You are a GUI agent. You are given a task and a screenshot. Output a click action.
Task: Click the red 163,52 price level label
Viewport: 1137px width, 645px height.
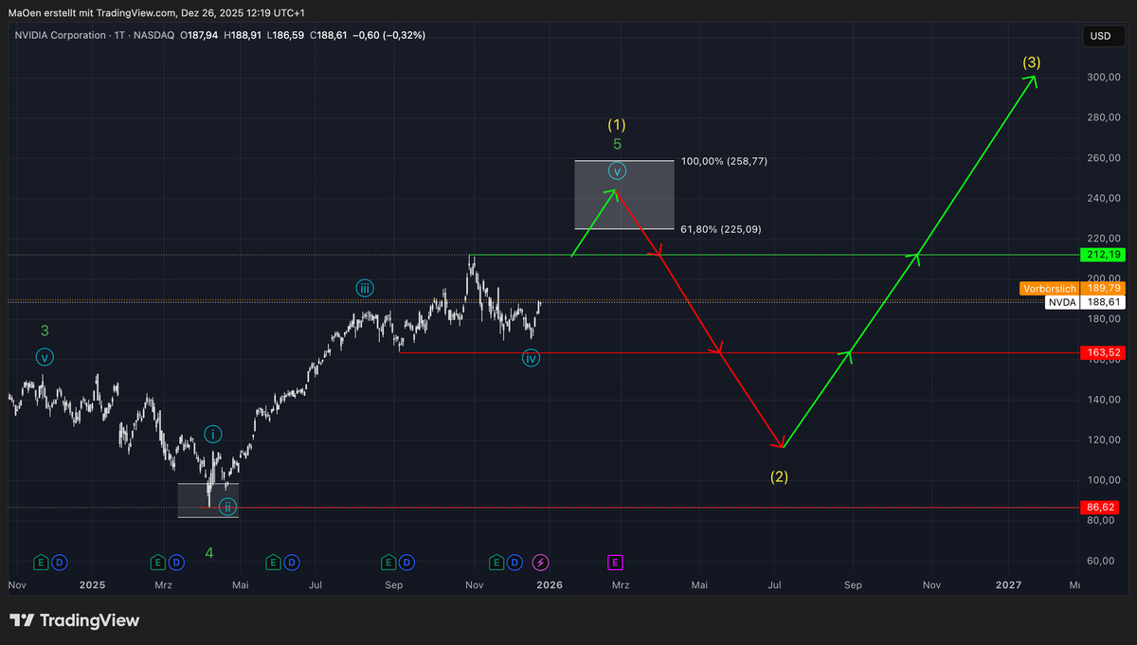click(x=1101, y=351)
